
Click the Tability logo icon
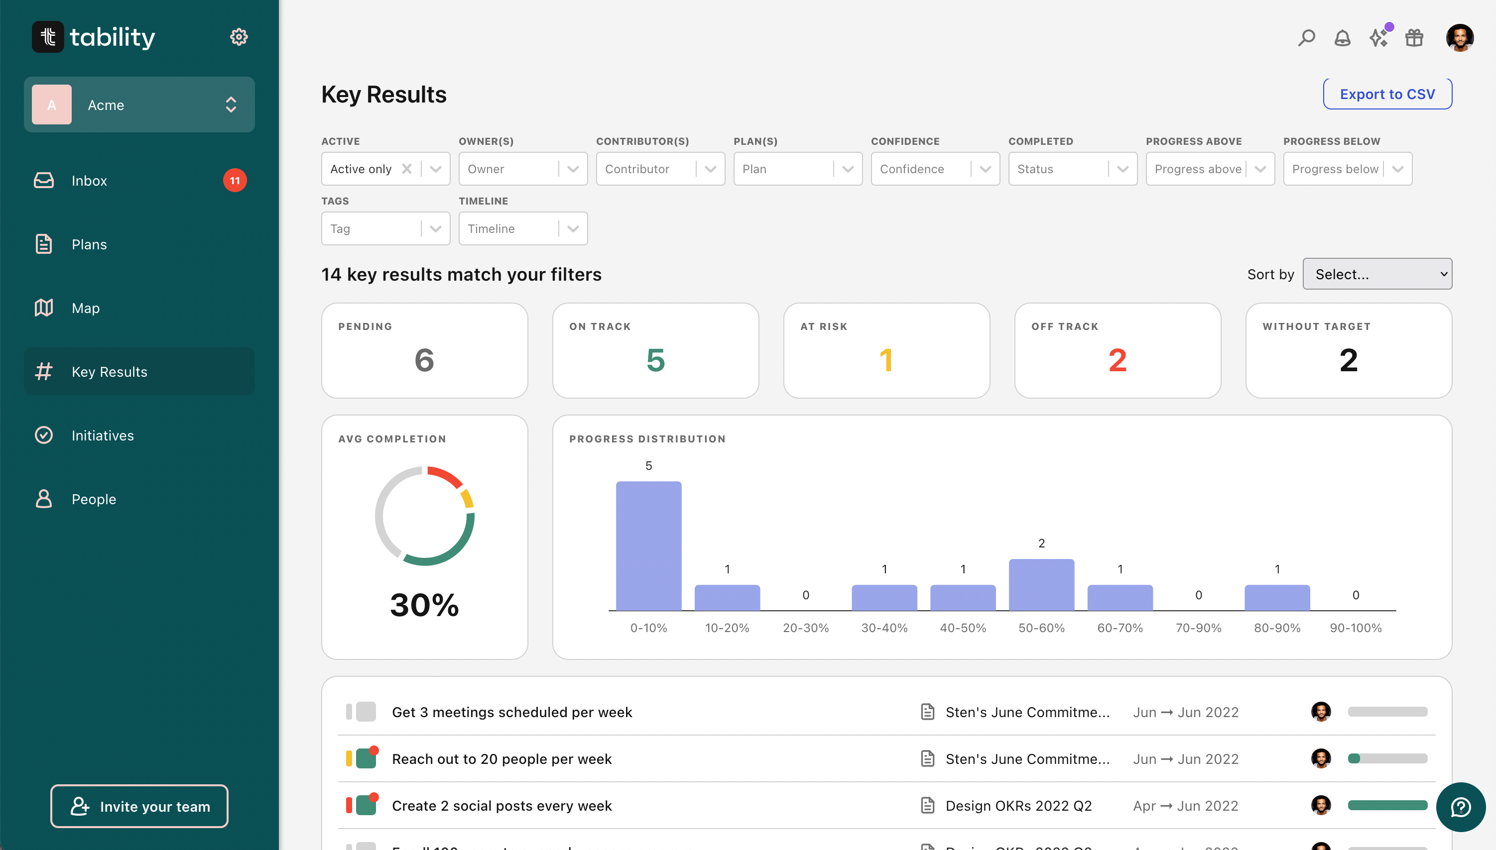(x=48, y=37)
